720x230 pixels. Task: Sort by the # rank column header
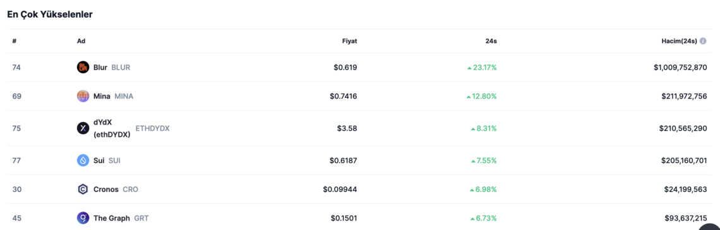(15, 41)
